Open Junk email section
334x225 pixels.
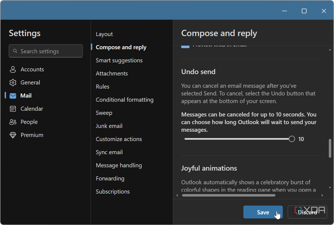109,126
